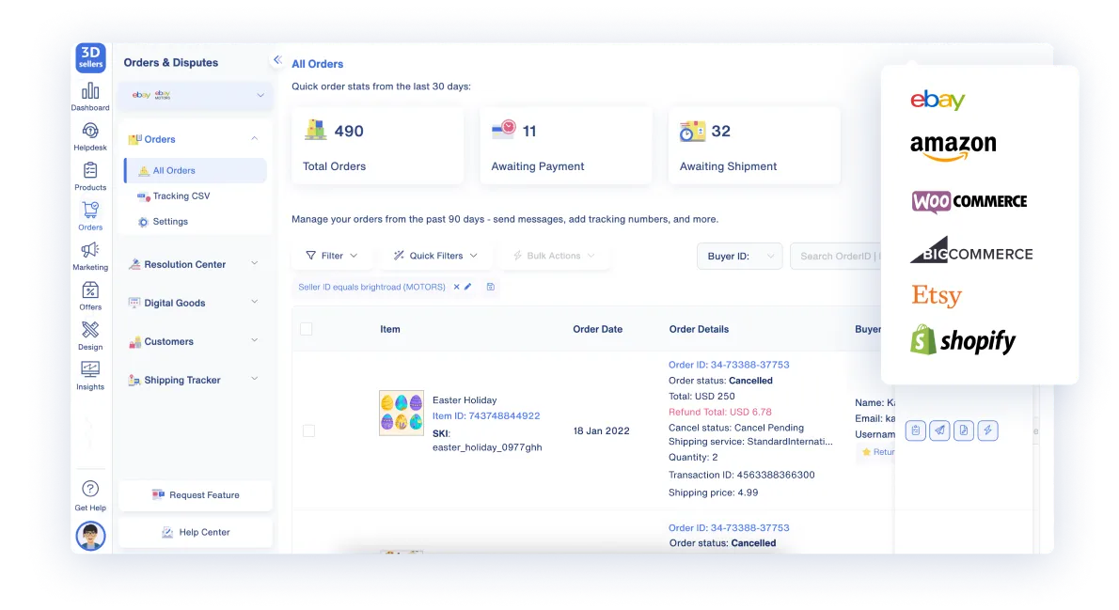Screen dimensions: 1119x610
Task: Click the clipboard action icon in order row
Action: pyautogui.click(x=916, y=430)
